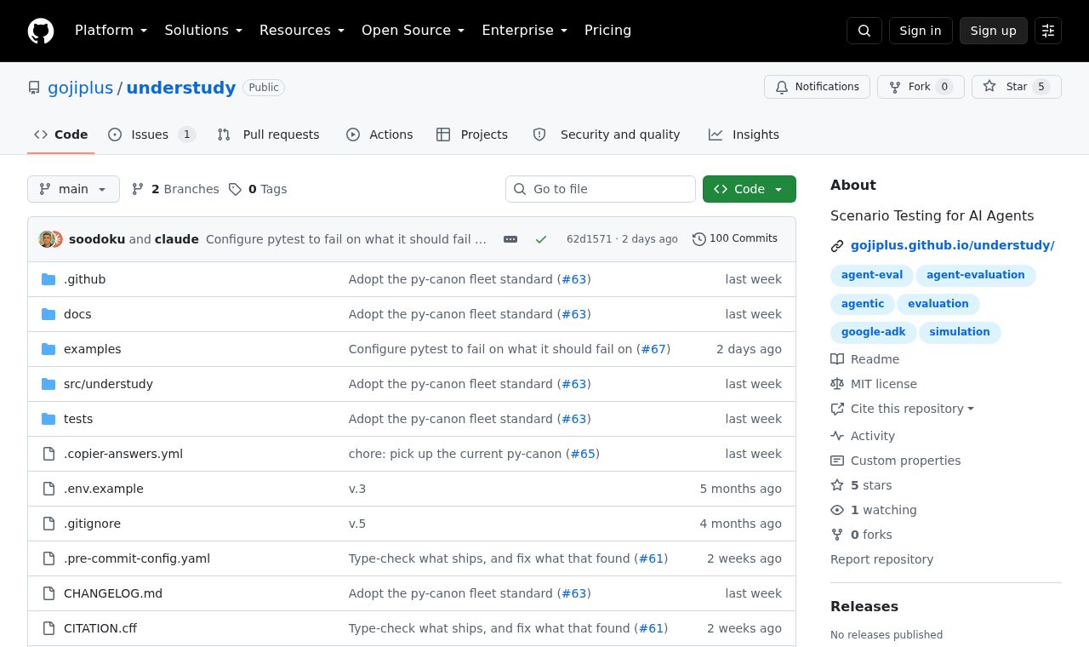
Task: Open the understudy repository link
Action: click(181, 88)
